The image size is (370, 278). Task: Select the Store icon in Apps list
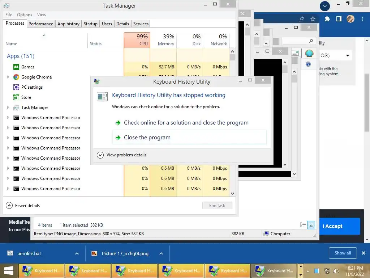pos(16,97)
